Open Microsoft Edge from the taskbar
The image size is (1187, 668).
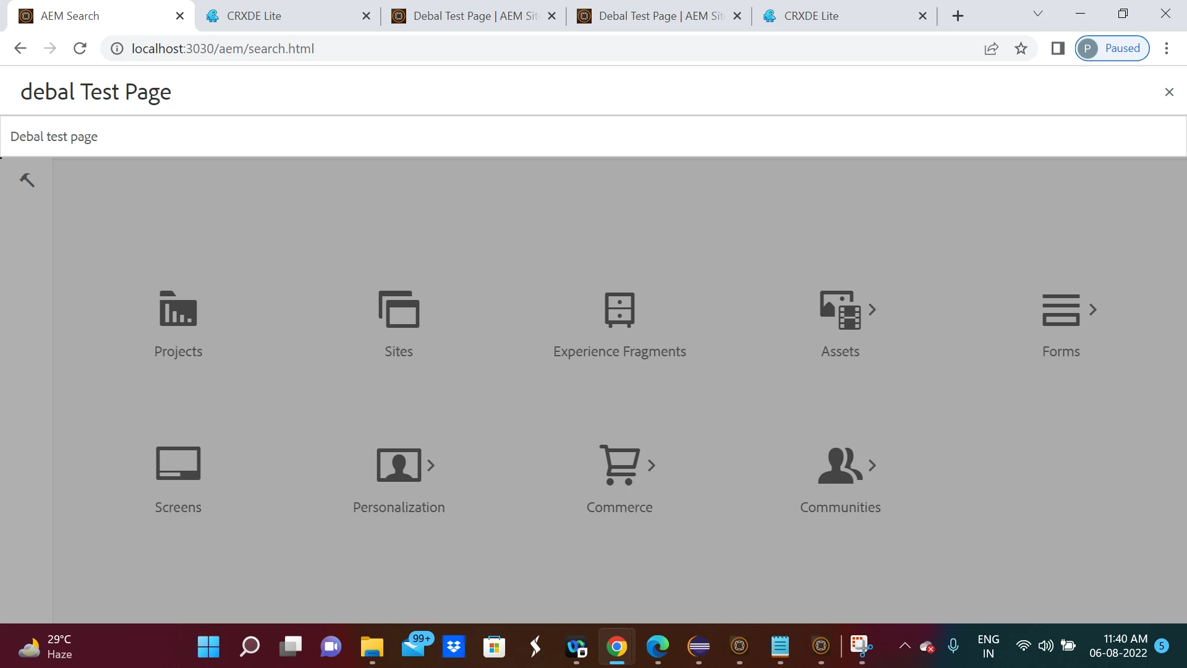[657, 647]
